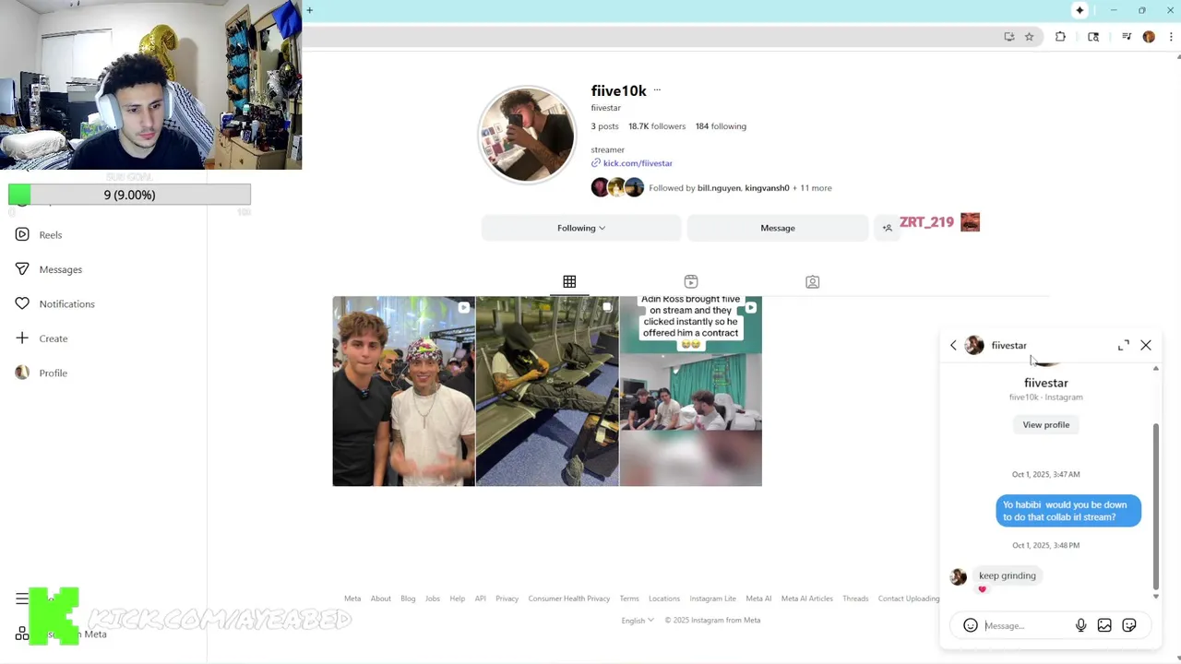Click the Privacy footer link

(x=507, y=599)
